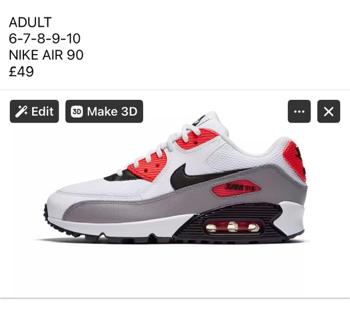The image size is (350, 310).
Task: Place cursor on the £49 price text
Action: (x=21, y=71)
